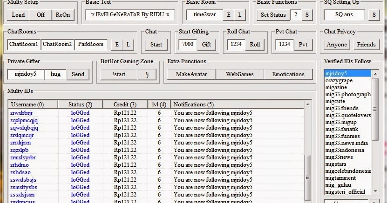Click the hug gift name field
The height and width of the screenshot is (203, 387).
55,74
